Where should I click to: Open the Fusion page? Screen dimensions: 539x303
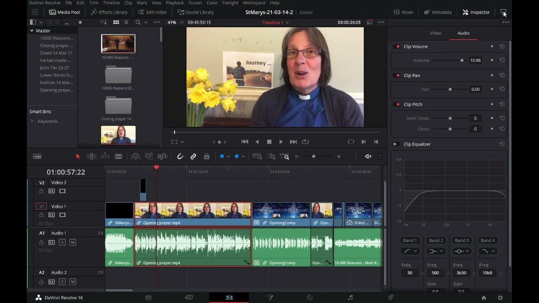click(269, 298)
